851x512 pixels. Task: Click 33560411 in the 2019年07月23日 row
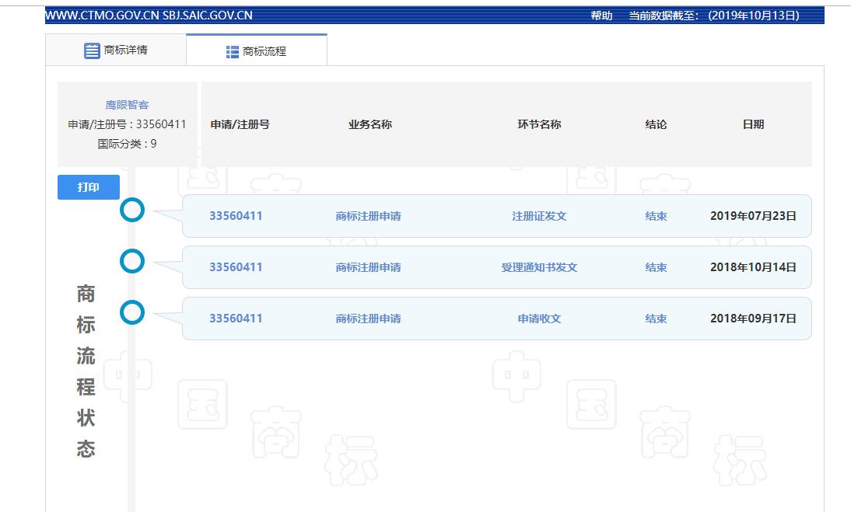[236, 216]
